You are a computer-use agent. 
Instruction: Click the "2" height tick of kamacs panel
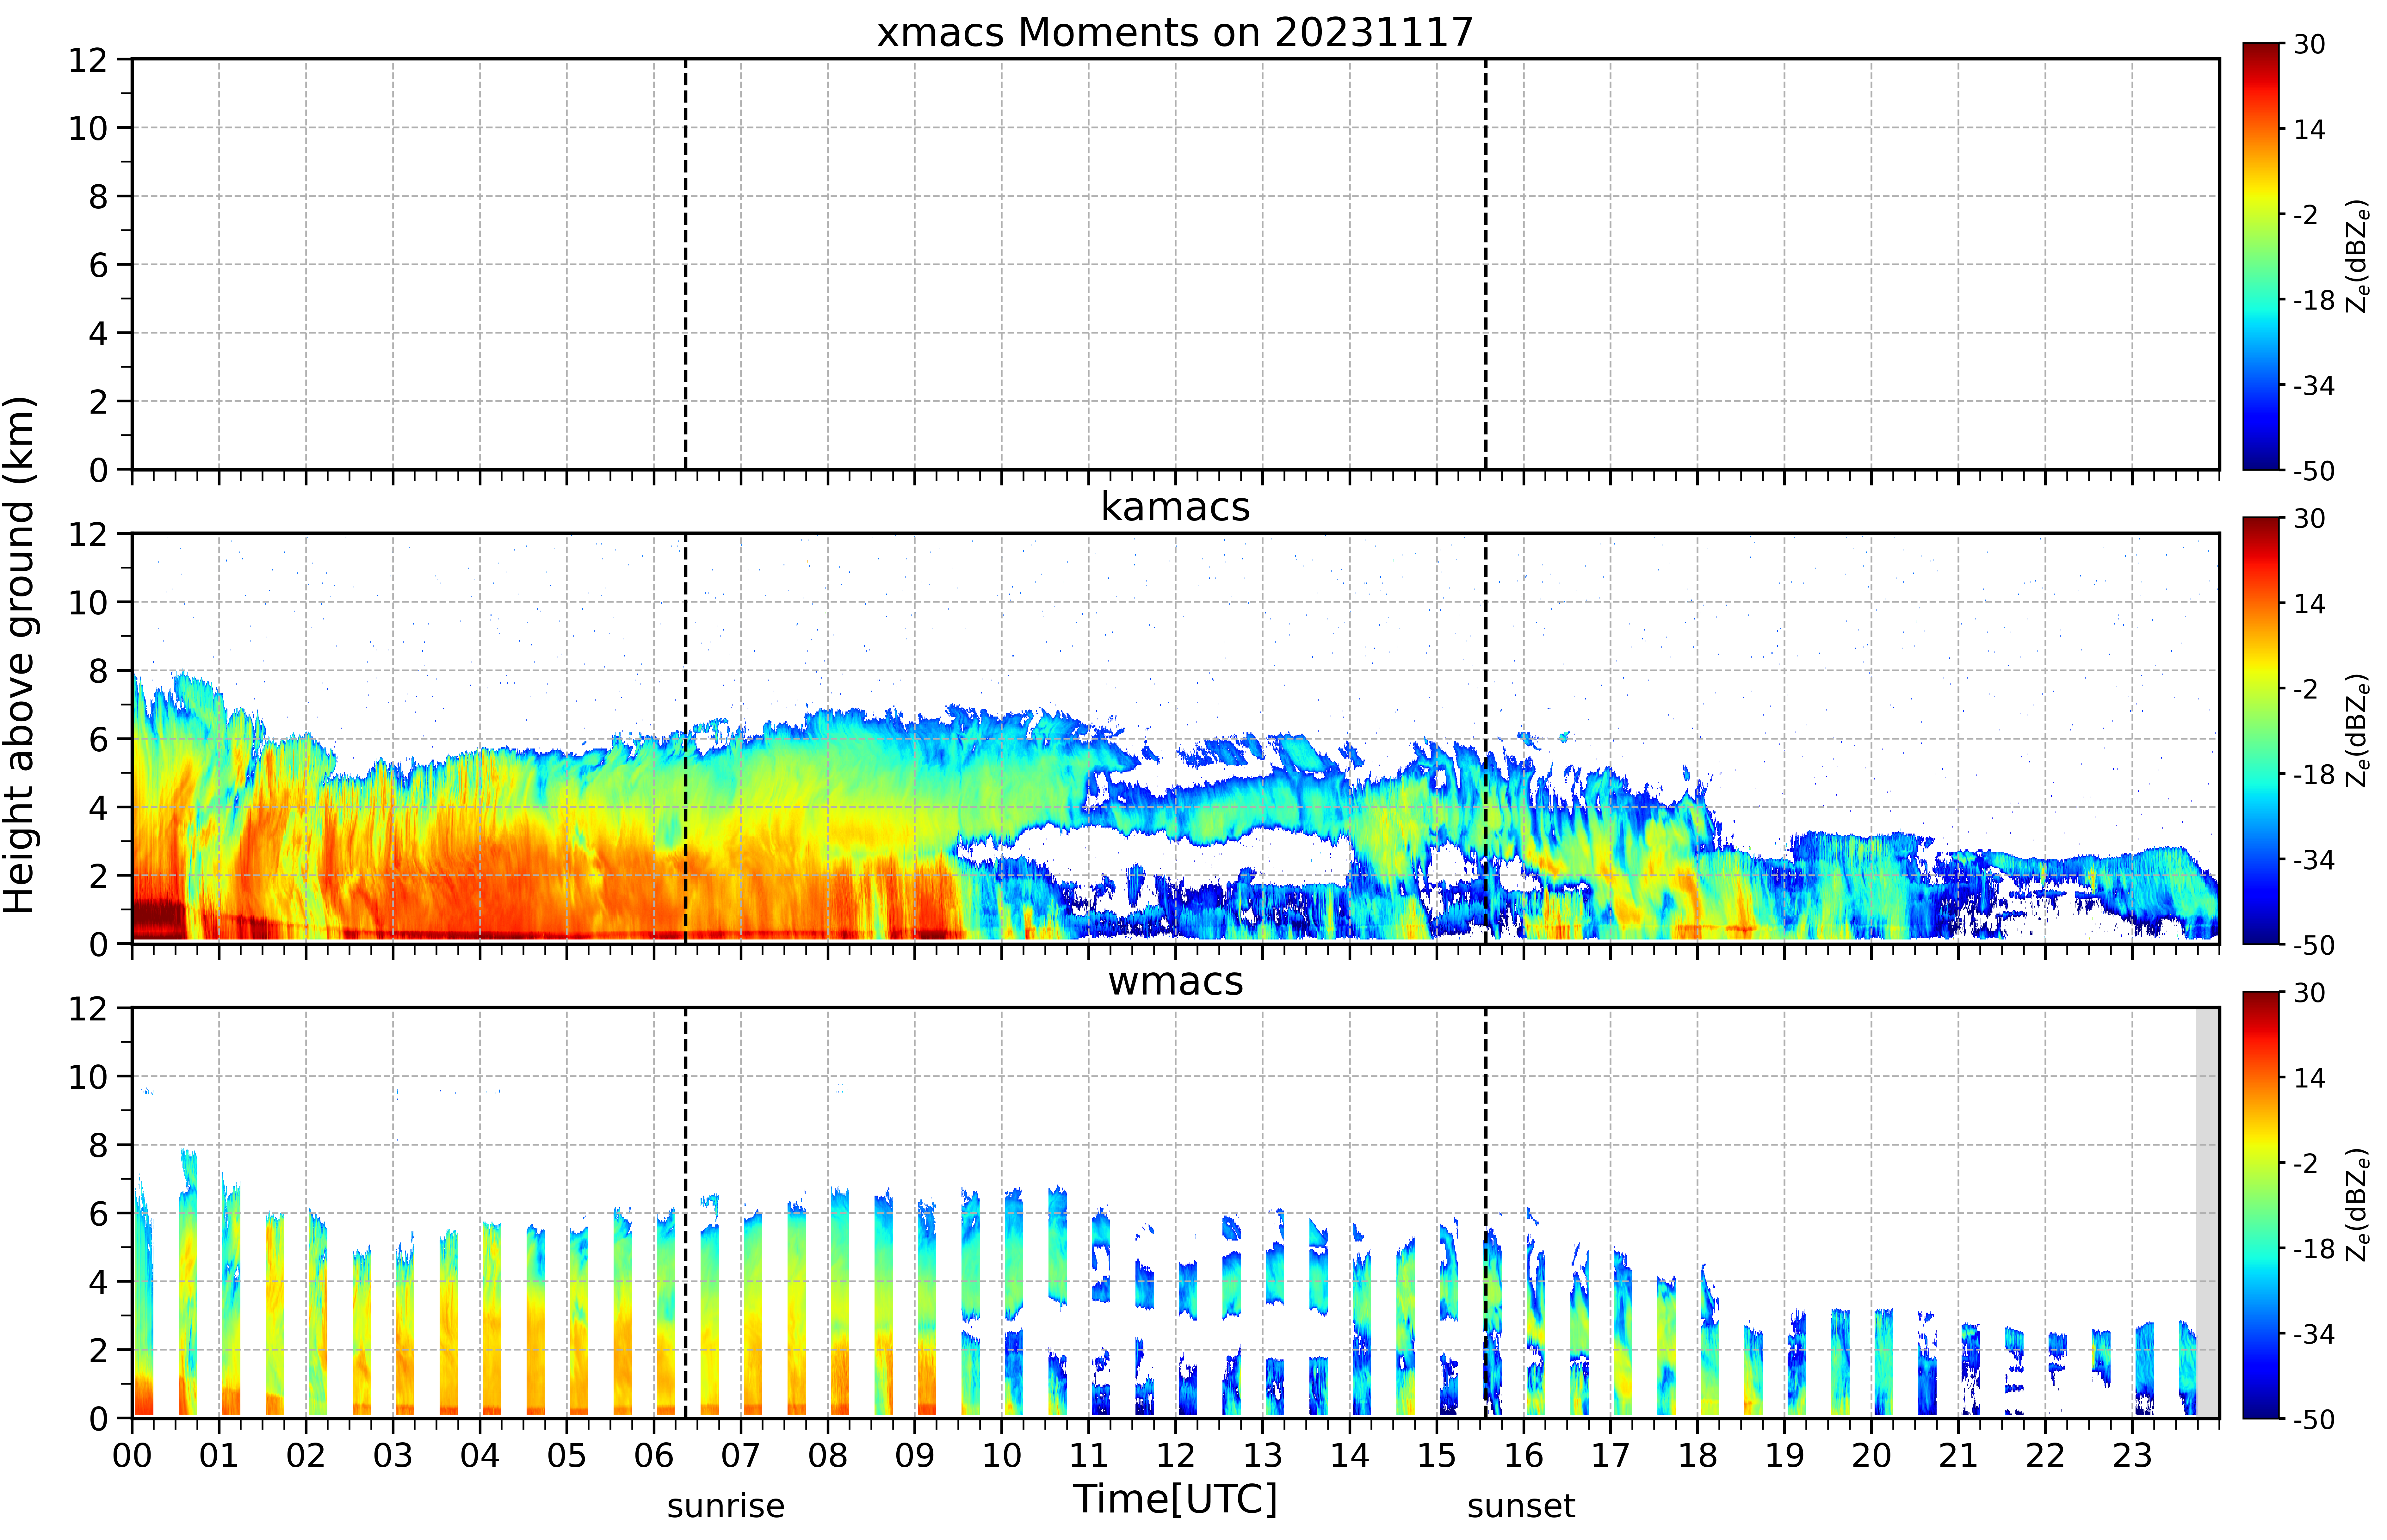pos(98,876)
